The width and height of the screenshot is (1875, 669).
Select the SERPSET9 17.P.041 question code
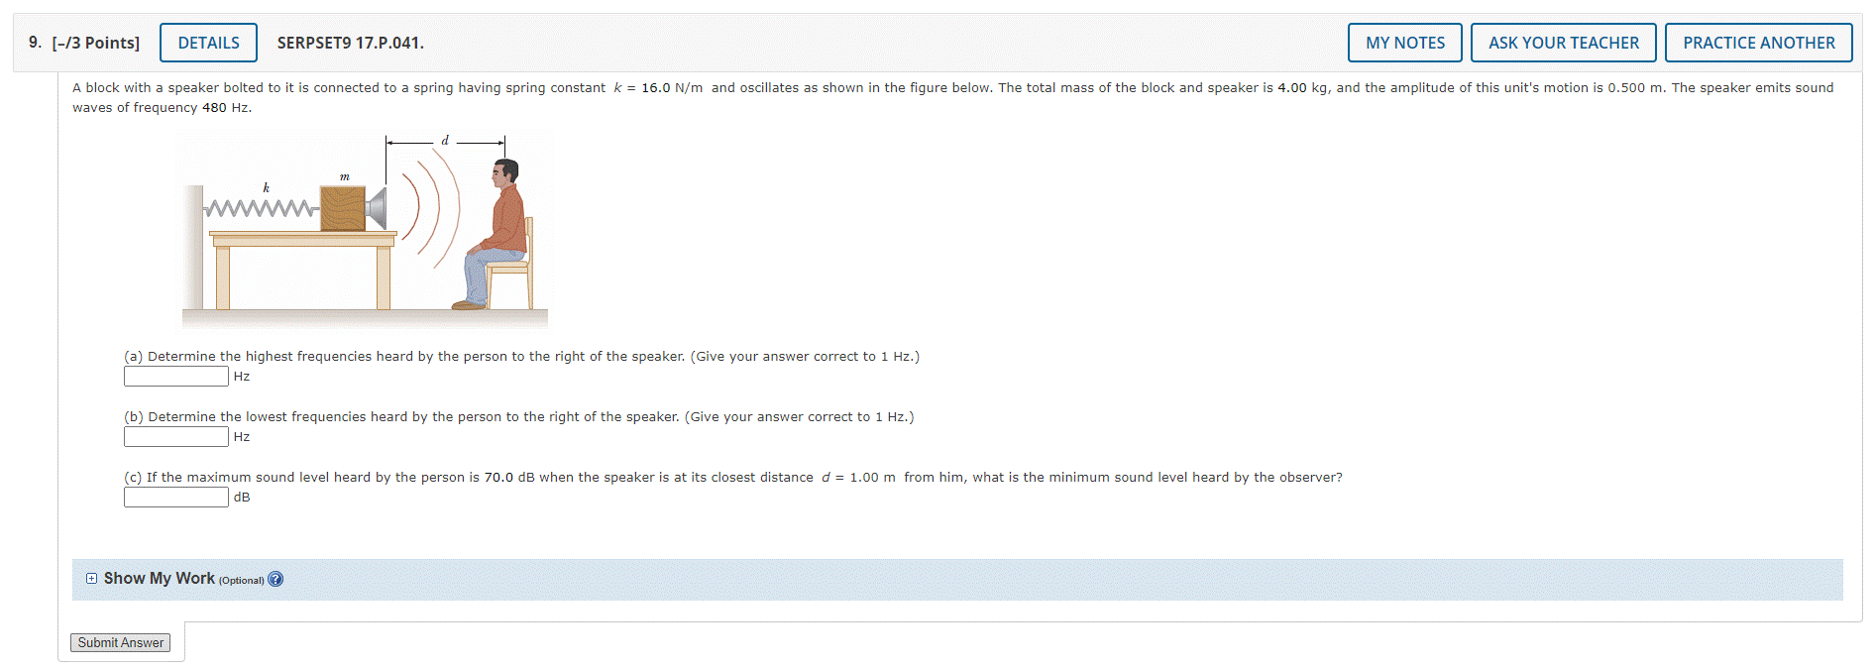pyautogui.click(x=350, y=43)
